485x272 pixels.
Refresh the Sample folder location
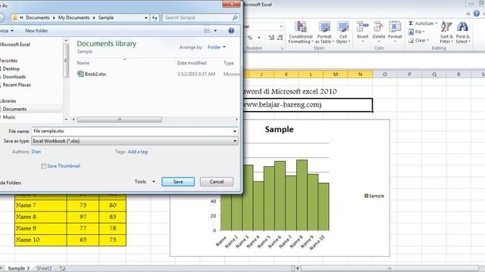click(155, 18)
